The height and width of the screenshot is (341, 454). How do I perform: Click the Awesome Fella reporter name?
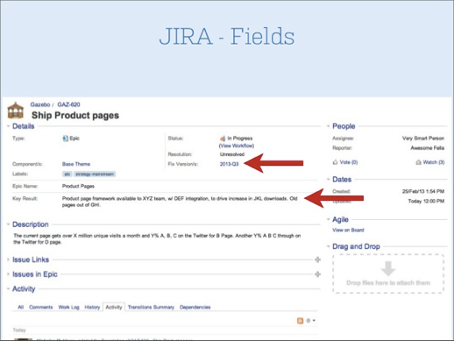428,148
